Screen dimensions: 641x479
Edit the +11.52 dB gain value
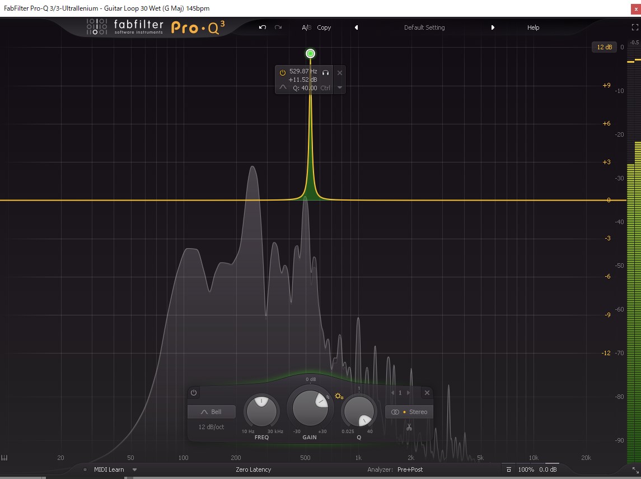click(303, 80)
